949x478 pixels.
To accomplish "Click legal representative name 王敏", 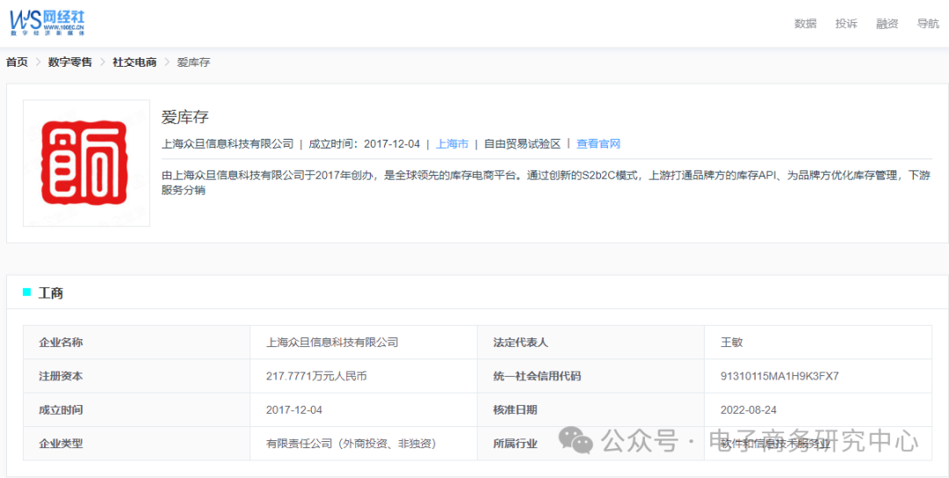I will 732,343.
